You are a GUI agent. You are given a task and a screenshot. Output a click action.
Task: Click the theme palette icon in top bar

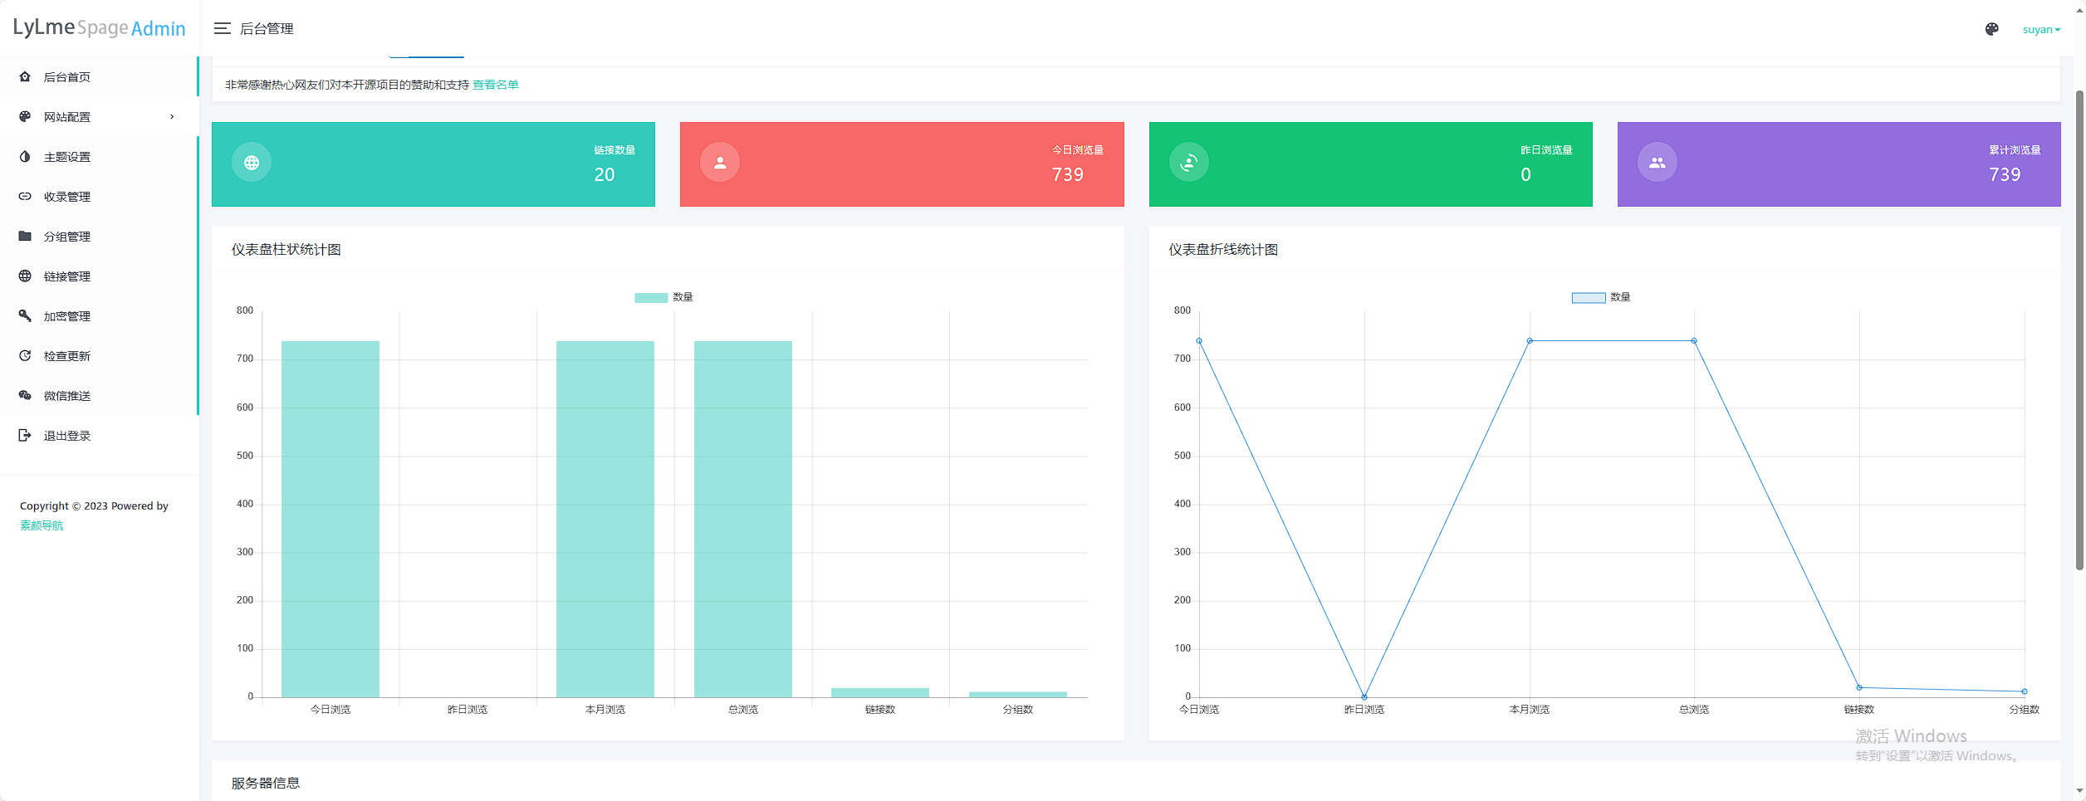click(1991, 28)
